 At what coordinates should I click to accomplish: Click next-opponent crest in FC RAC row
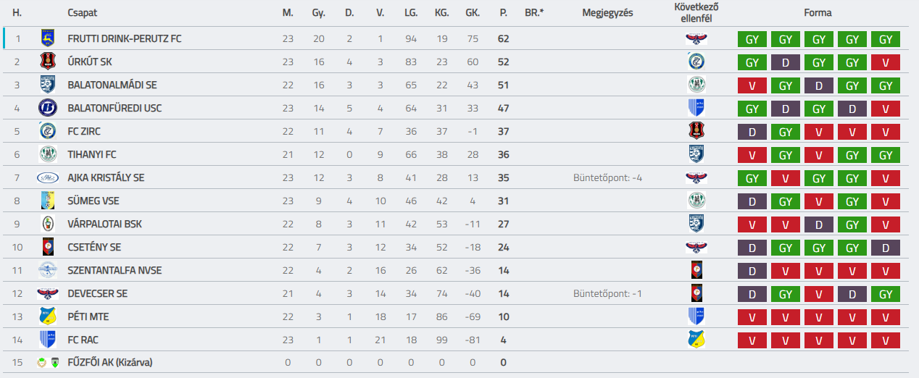pos(696,340)
